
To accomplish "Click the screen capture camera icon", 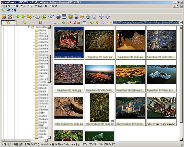I will click(76, 17).
